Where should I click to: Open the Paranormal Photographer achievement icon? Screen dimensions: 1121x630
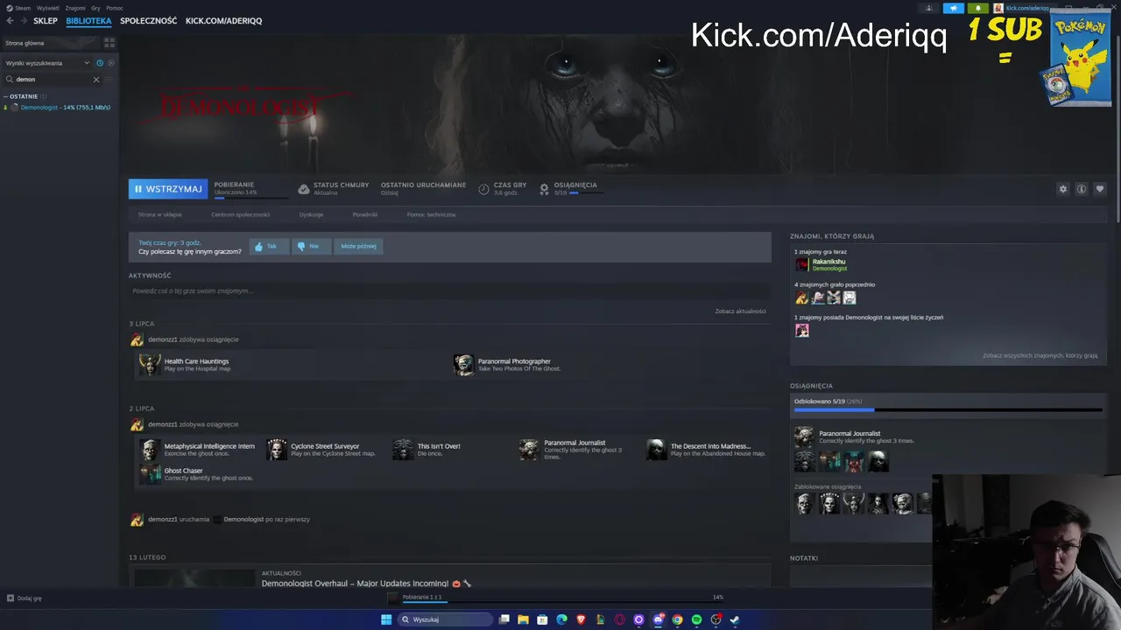[464, 365]
